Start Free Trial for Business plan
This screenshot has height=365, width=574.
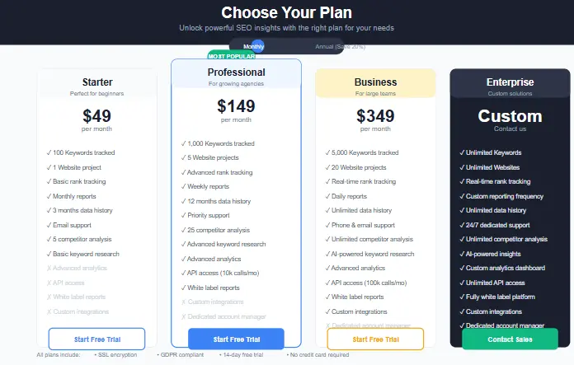[375, 339]
